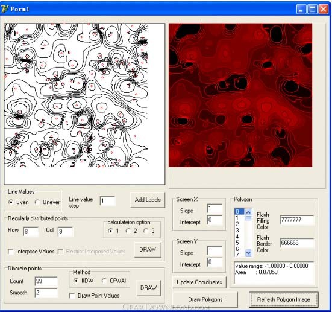
Task: Select the CFWAI method
Action: (104, 281)
